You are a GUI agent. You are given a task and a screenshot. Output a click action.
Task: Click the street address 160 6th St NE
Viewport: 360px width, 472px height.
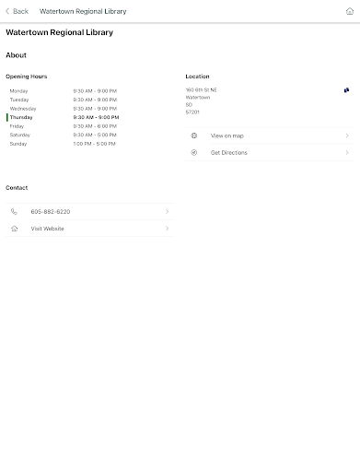pos(201,90)
